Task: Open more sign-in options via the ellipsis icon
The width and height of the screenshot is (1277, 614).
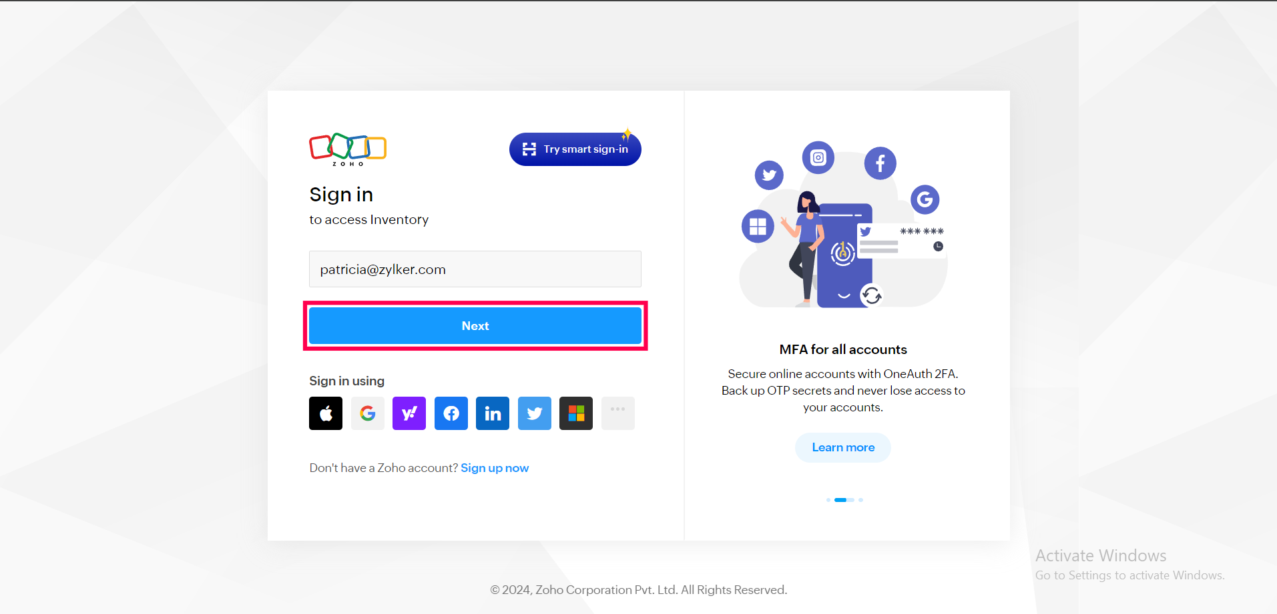Action: pyautogui.click(x=617, y=413)
